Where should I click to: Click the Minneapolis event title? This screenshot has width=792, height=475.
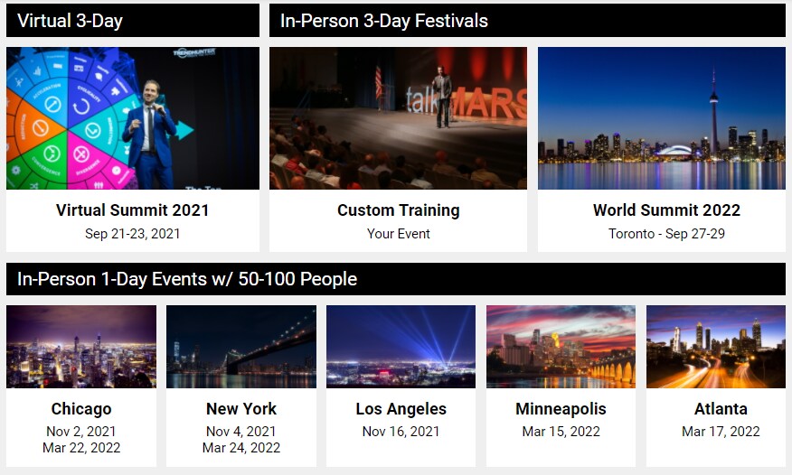(561, 409)
